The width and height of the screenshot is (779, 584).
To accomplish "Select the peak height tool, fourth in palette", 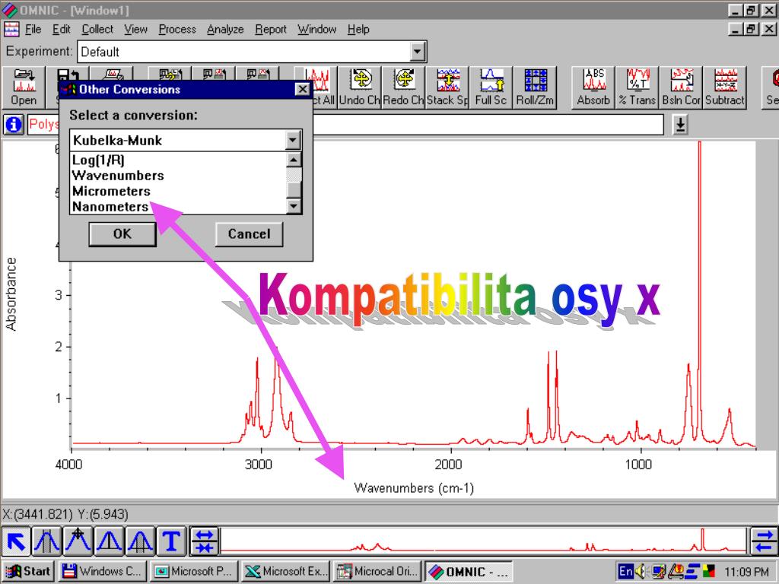I will point(109,541).
